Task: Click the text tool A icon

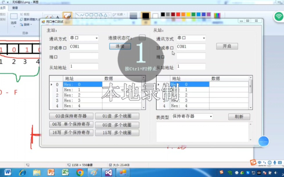Action: tap(58, 17)
